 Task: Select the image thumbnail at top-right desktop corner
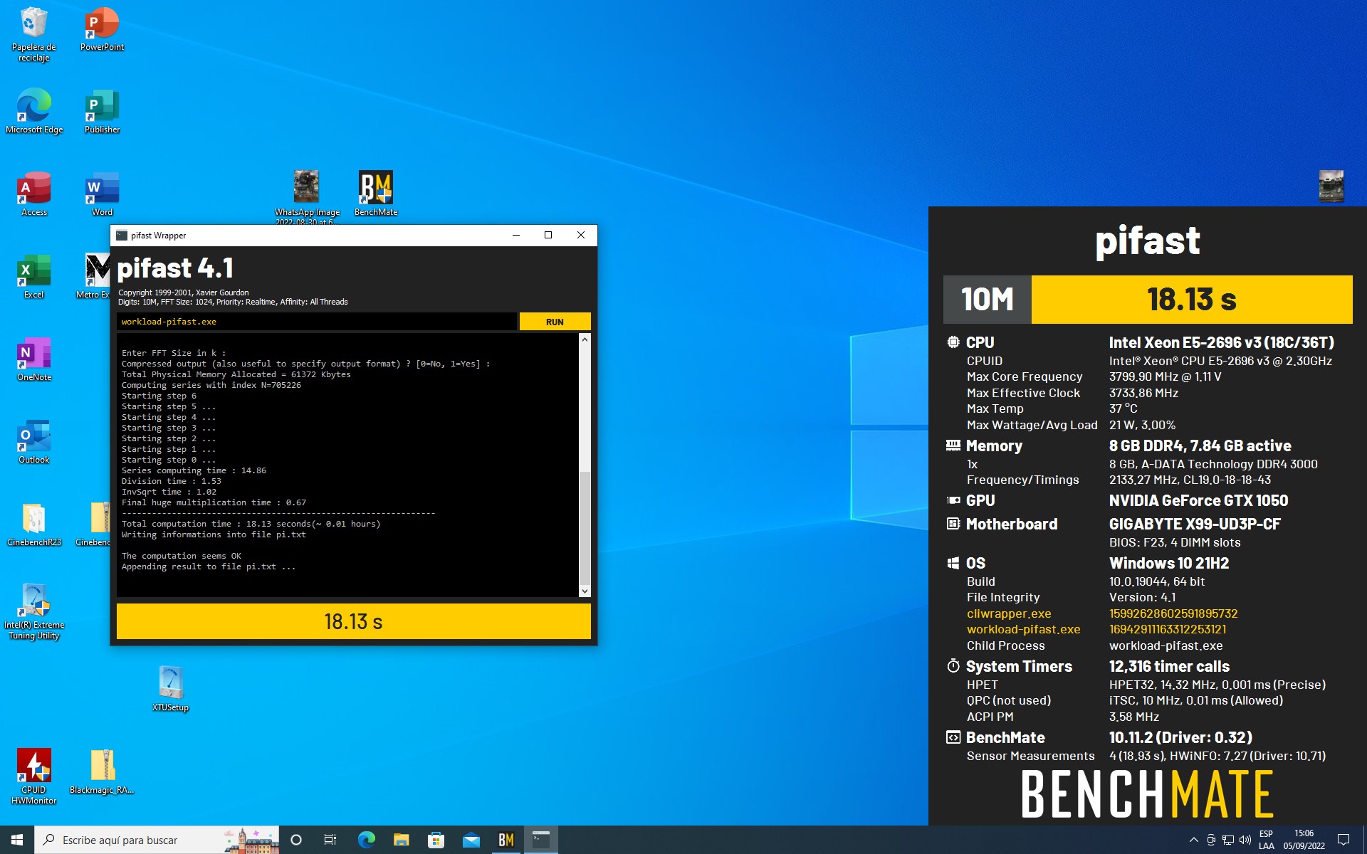[x=1331, y=186]
